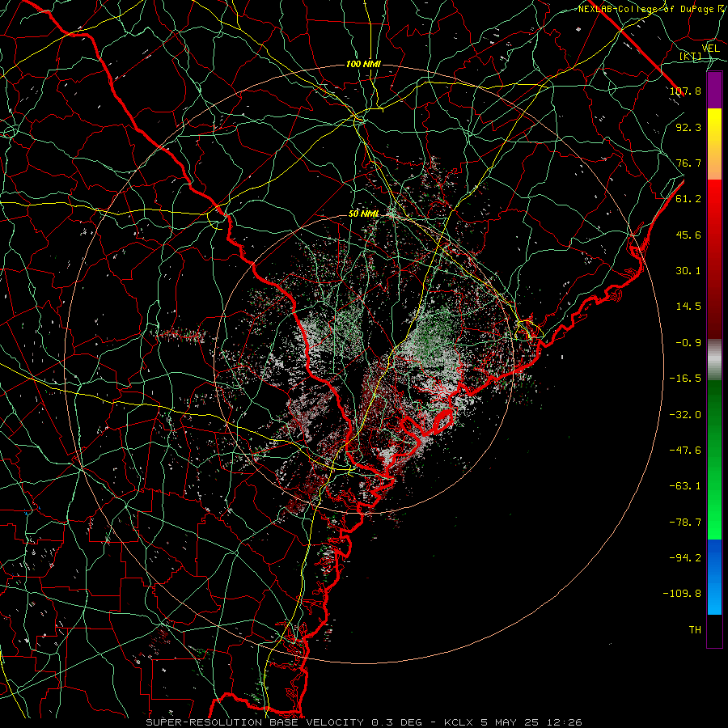
Task: Click the 30.1 value on the velocity scale
Action: click(x=688, y=271)
